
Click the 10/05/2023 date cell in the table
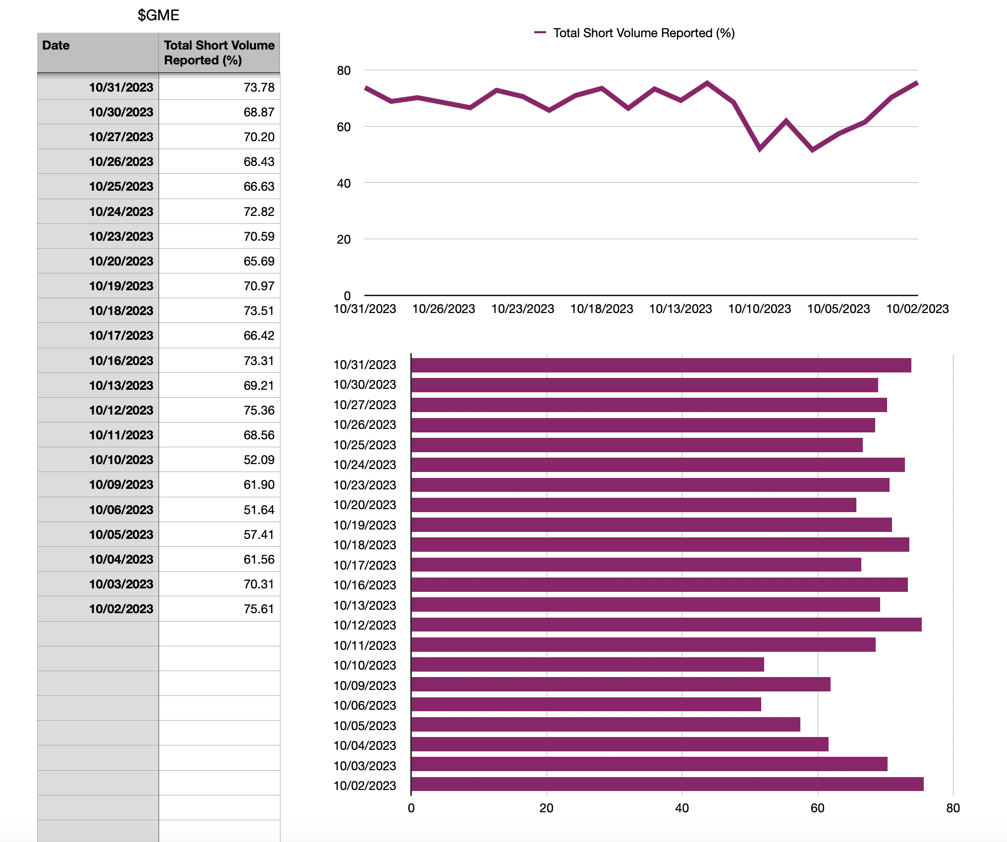tap(98, 534)
